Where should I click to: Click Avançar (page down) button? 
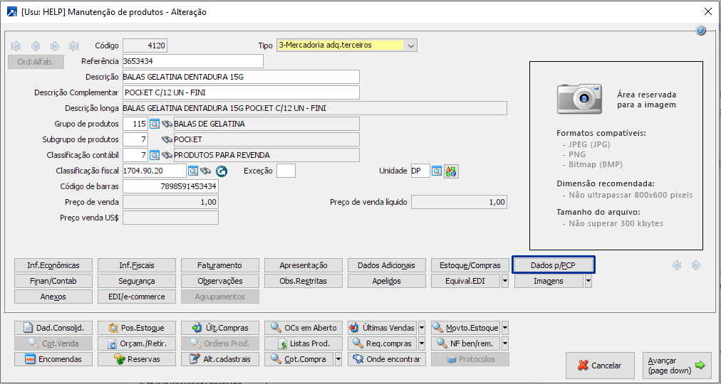[676, 366]
